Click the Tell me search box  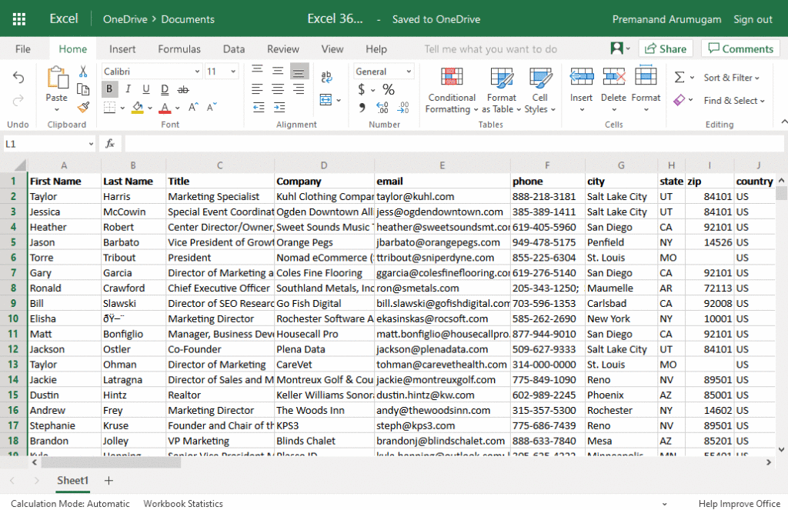point(490,49)
